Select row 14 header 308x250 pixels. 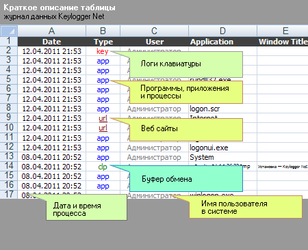(9, 166)
